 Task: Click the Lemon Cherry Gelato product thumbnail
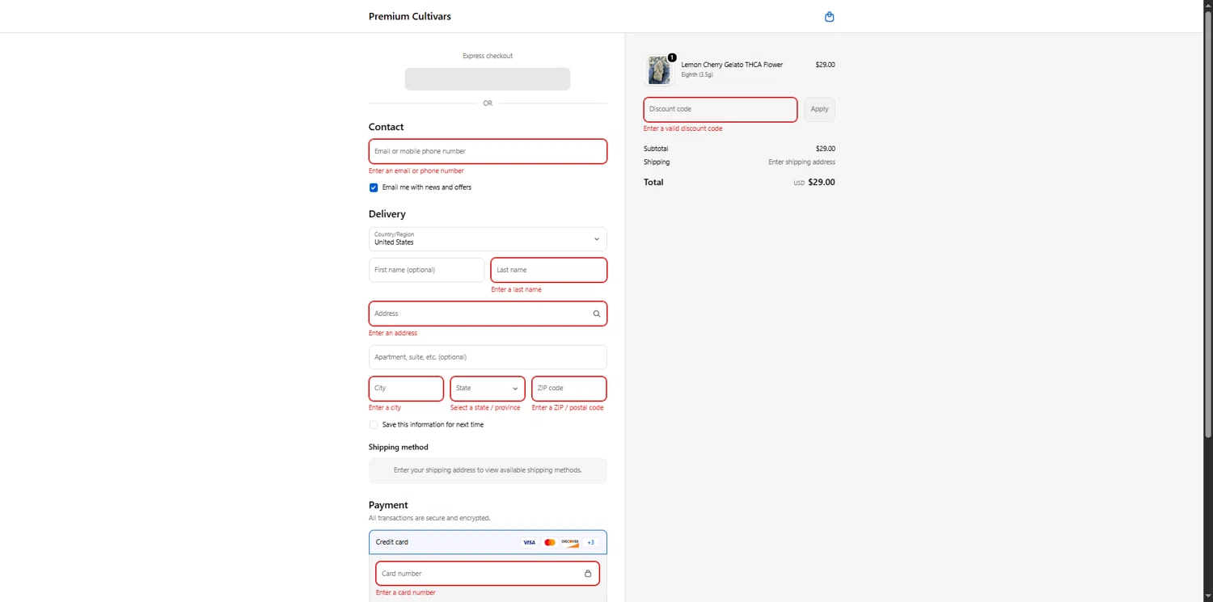(659, 70)
